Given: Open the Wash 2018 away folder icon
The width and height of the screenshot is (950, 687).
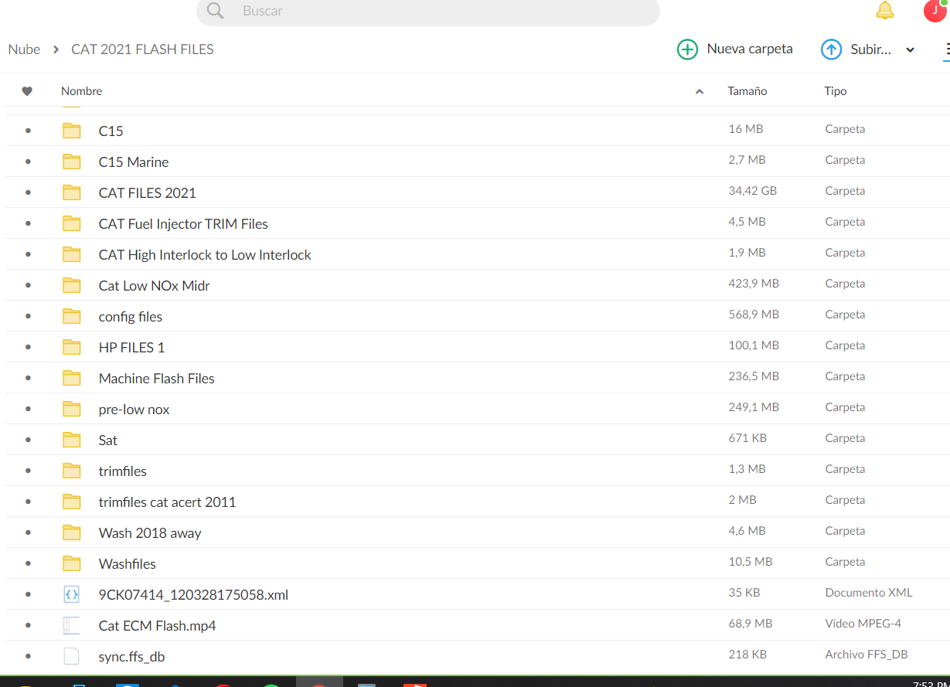Looking at the screenshot, I should (72, 532).
